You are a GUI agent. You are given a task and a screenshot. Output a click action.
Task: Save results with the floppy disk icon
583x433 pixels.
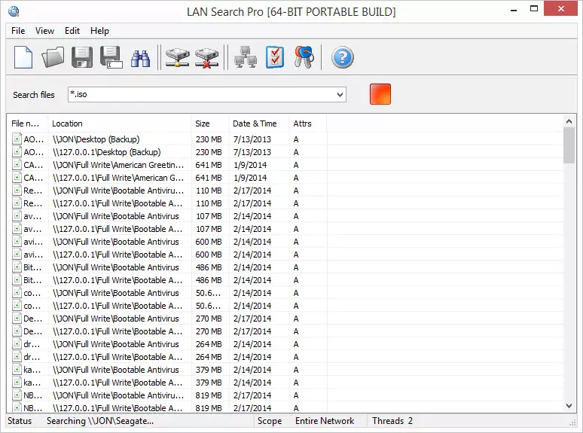82,57
